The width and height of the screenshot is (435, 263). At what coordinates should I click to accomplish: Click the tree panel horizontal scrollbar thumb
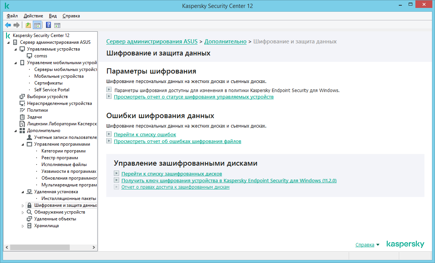pyautogui.click(x=40, y=247)
